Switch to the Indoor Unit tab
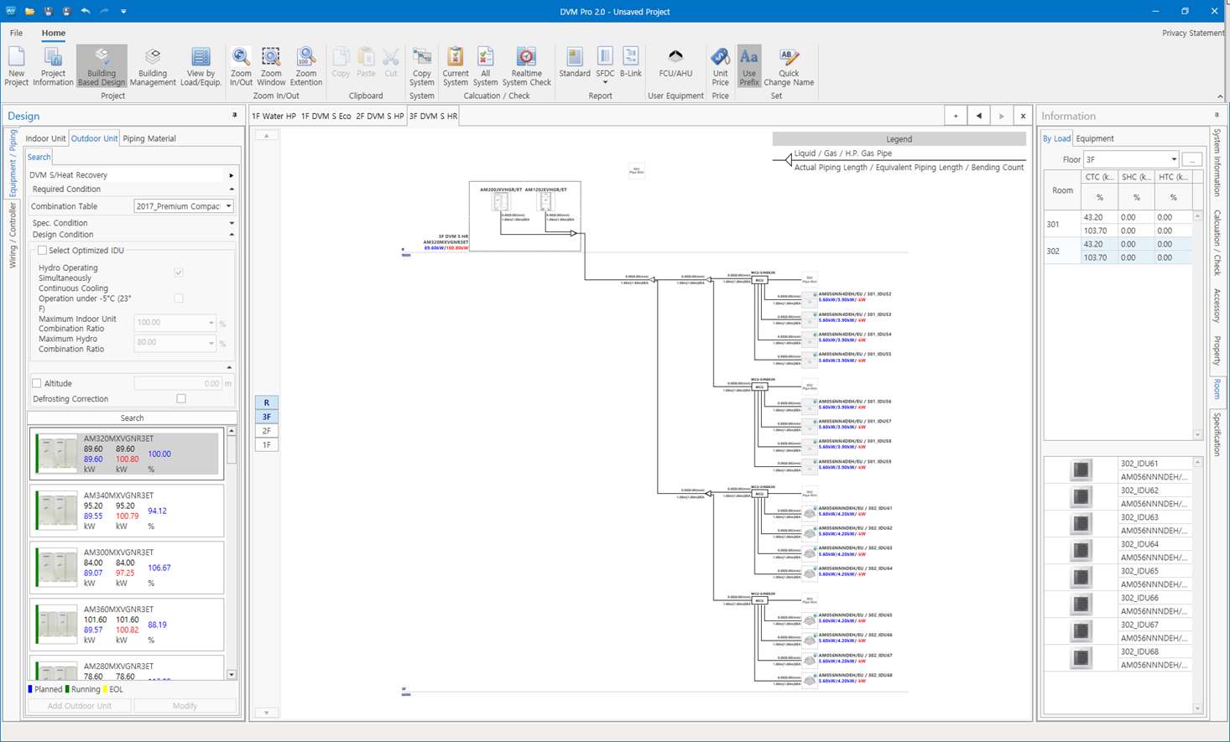 tap(45, 138)
